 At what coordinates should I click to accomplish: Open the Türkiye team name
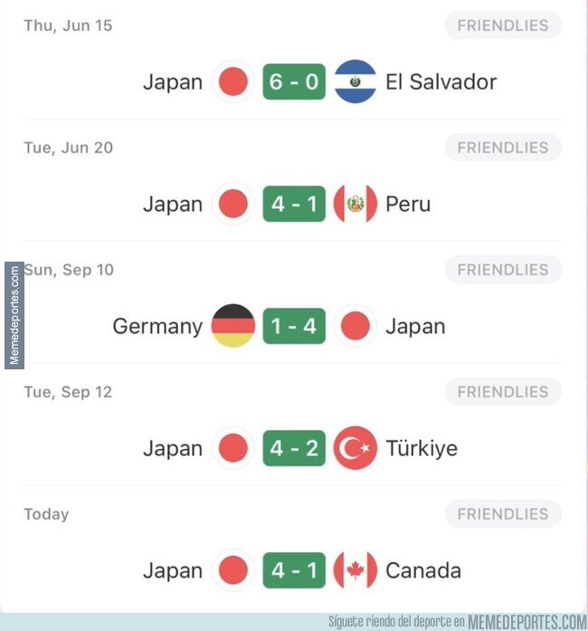[x=422, y=448]
